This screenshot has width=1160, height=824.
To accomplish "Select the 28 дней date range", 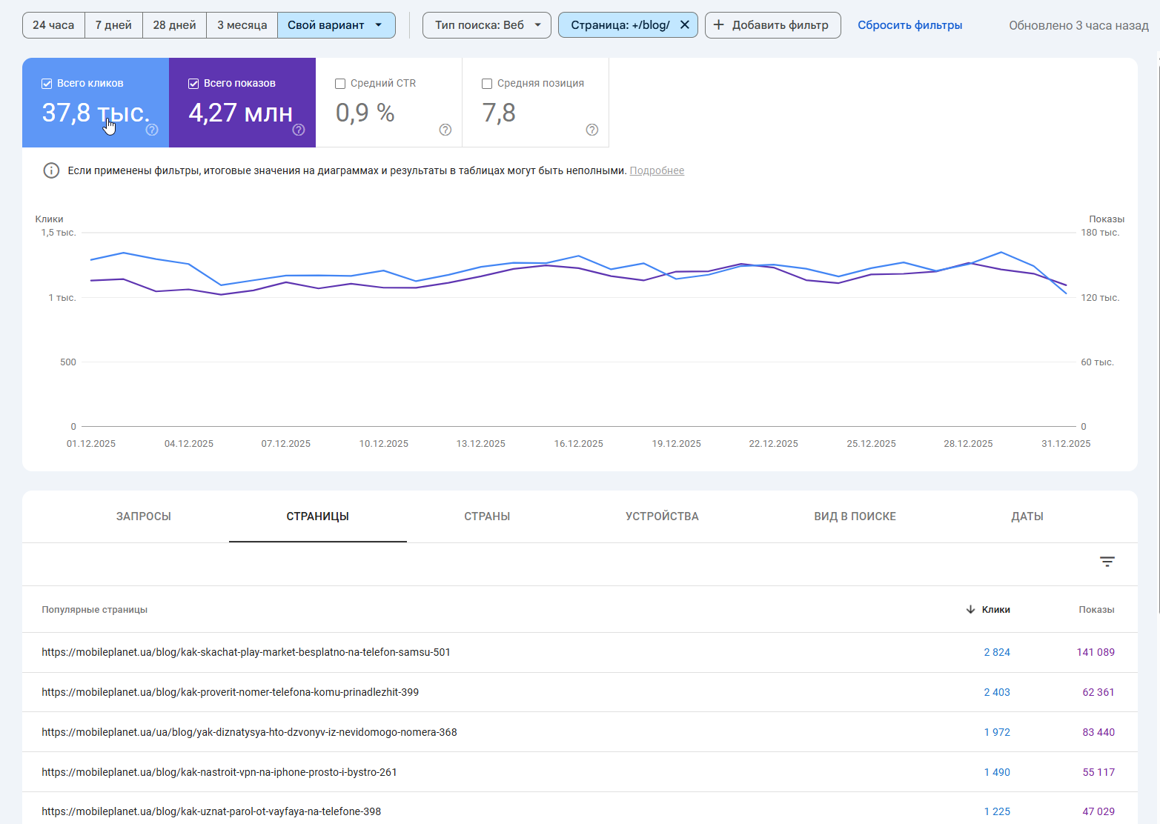I will pyautogui.click(x=174, y=25).
